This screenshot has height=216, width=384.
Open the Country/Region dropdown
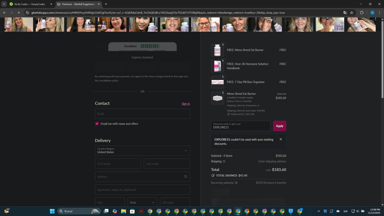click(142, 151)
